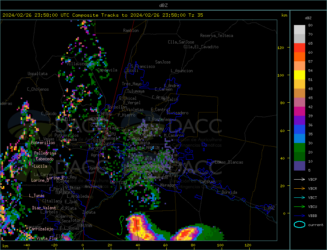This screenshot has width=327, height=250.
Task: Click the Villavicencio map label
Action: pos(81,64)
